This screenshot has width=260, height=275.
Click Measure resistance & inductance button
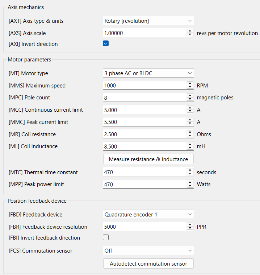[x=148, y=159]
